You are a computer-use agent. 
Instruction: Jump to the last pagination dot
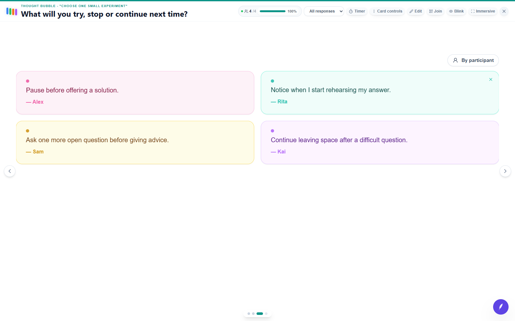266,314
